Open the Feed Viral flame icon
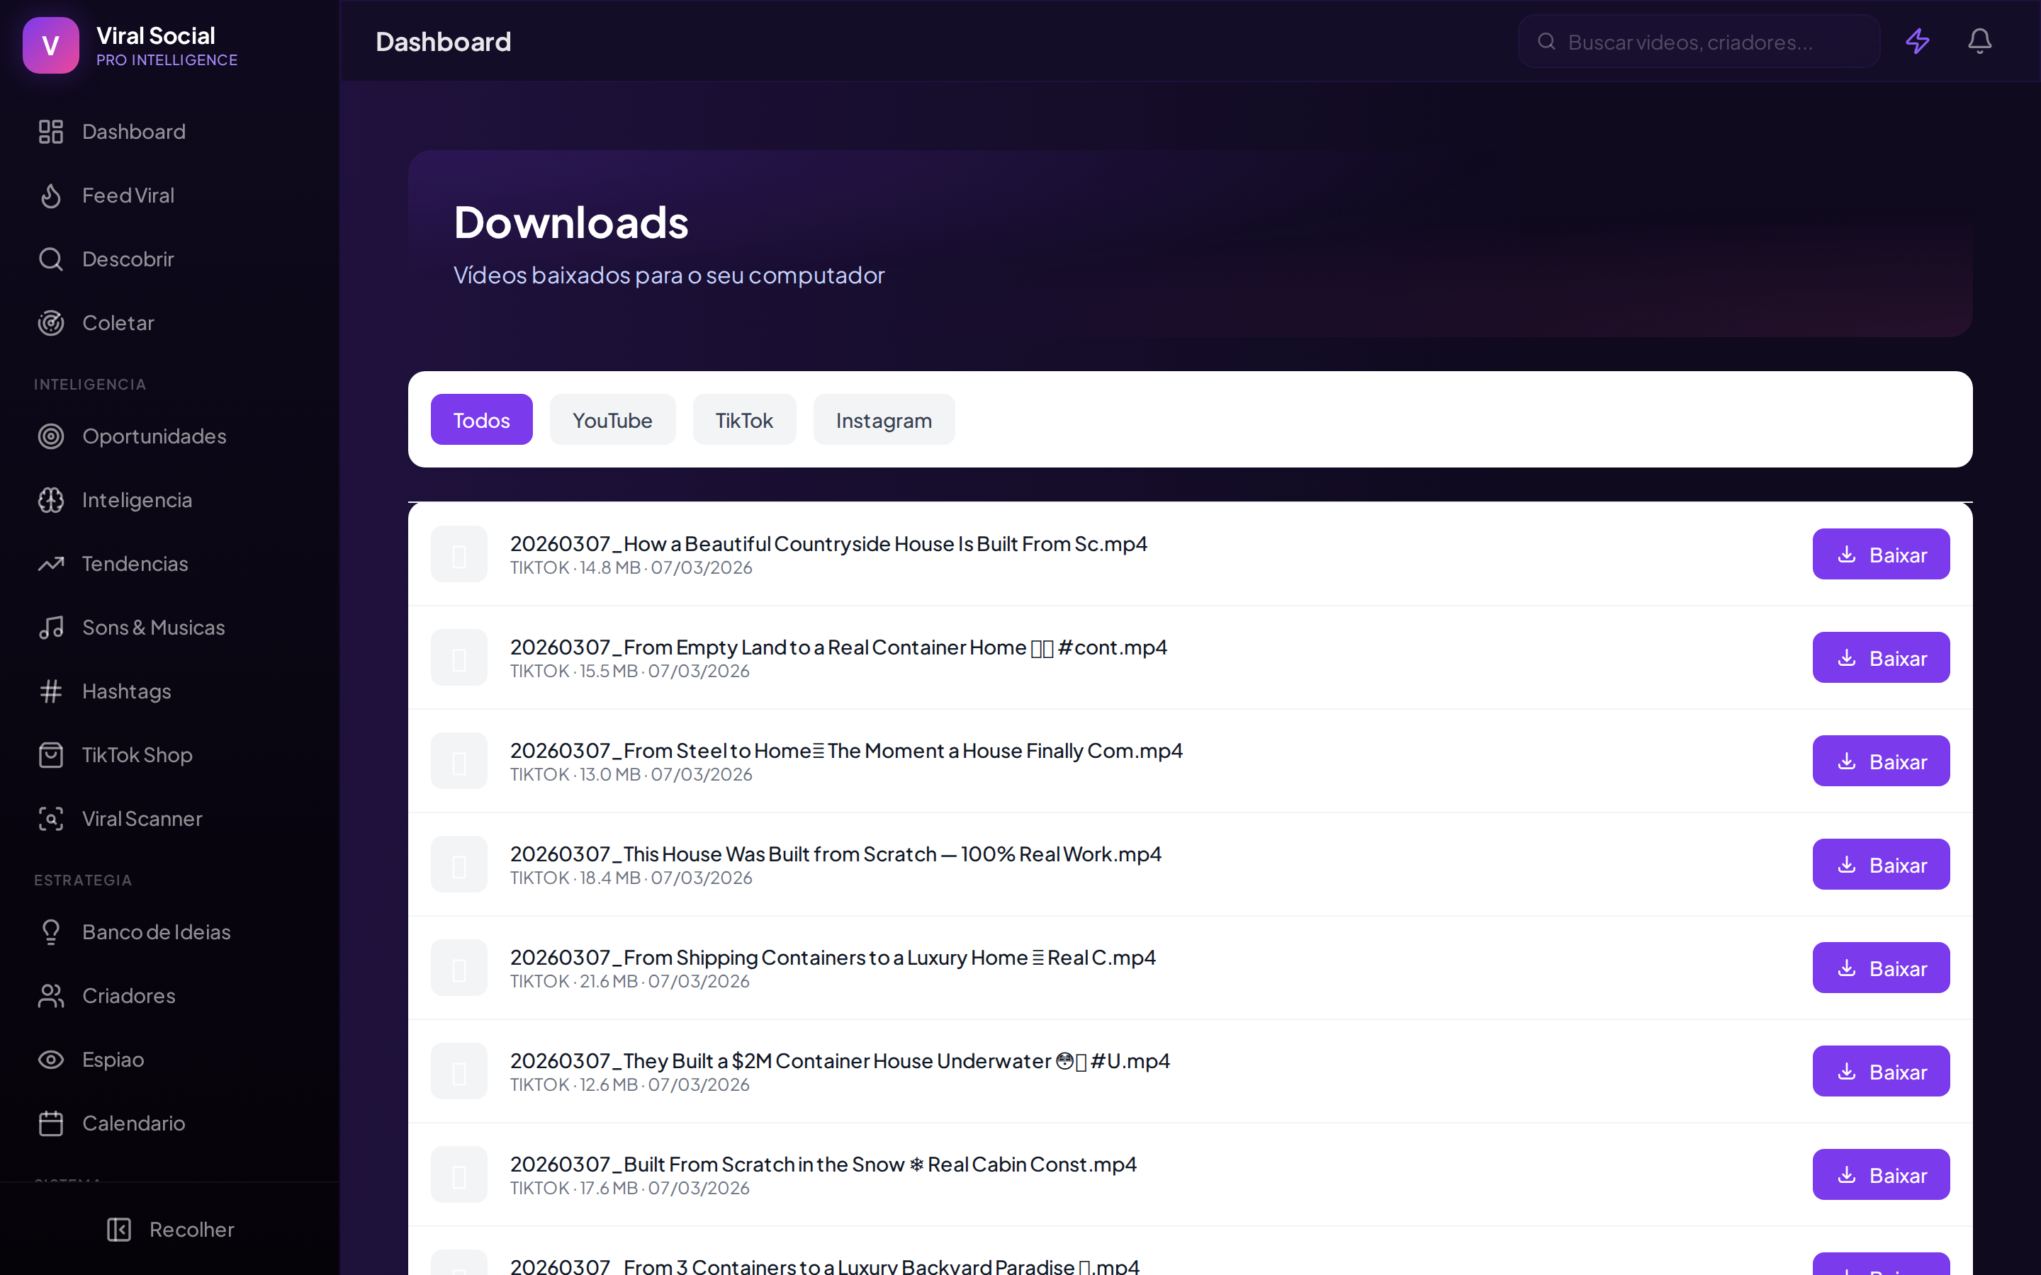The height and width of the screenshot is (1275, 2041). click(x=50, y=195)
